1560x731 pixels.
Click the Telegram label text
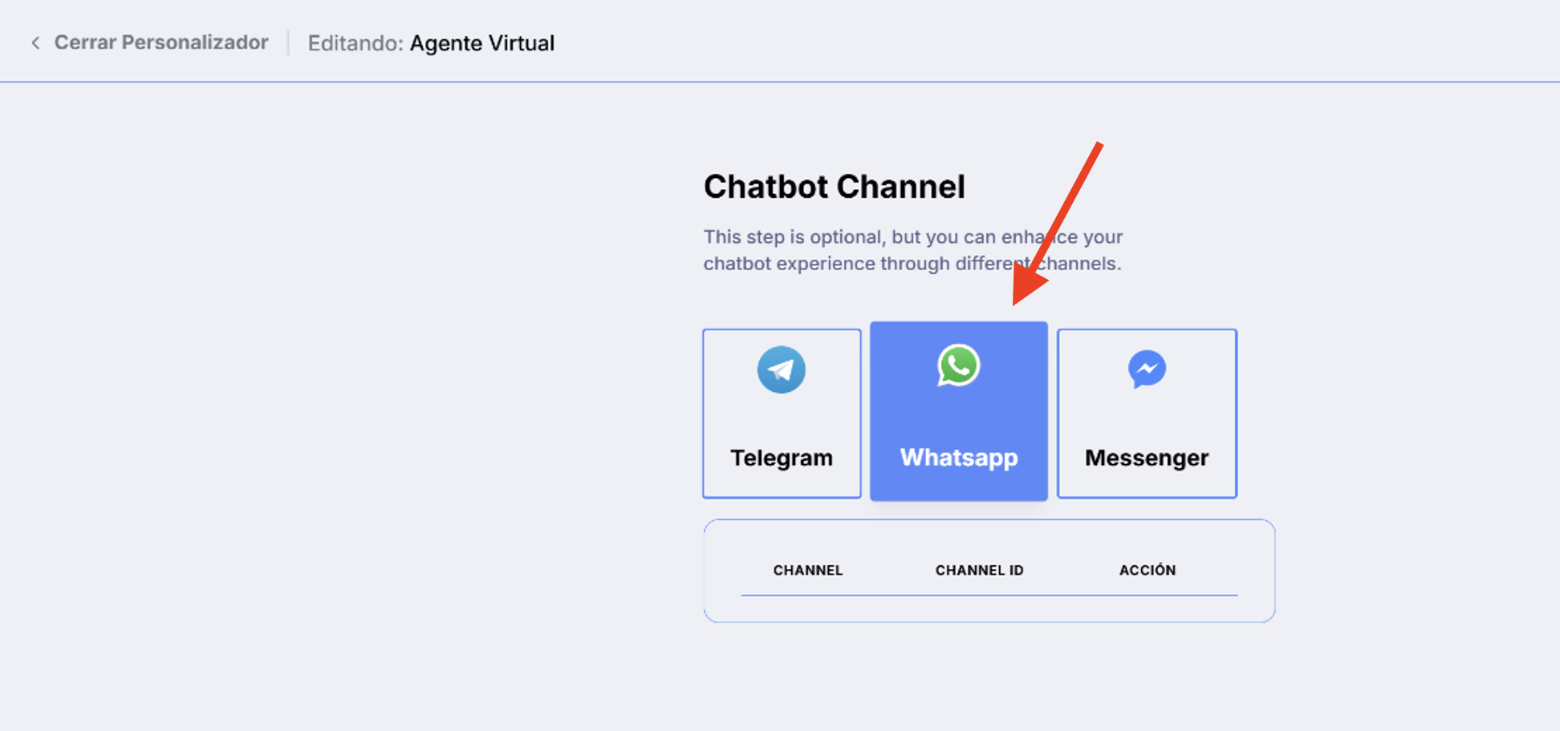point(782,458)
